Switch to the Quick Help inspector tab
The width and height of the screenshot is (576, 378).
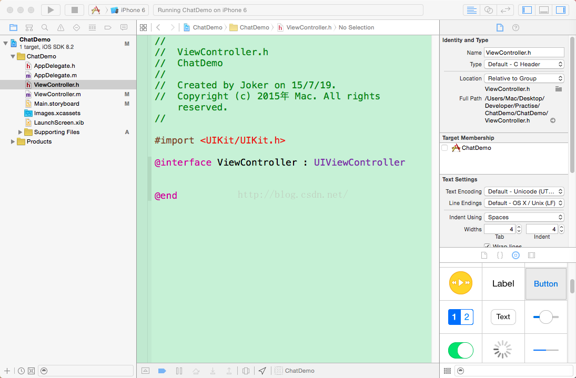coord(516,27)
